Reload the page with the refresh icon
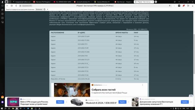 click(x=16, y=6)
